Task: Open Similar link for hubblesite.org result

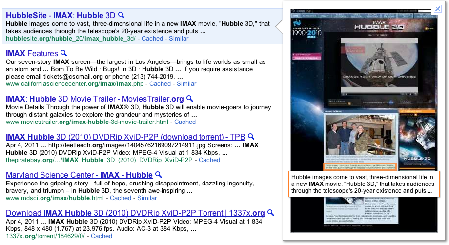Action: 179,39
